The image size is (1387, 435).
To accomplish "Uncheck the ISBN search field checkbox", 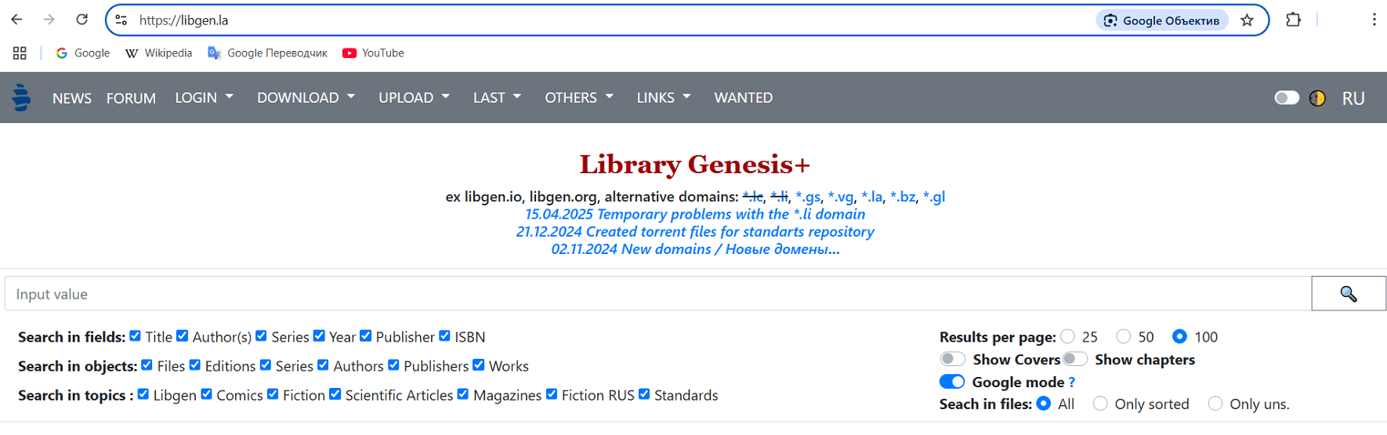I will click(444, 335).
